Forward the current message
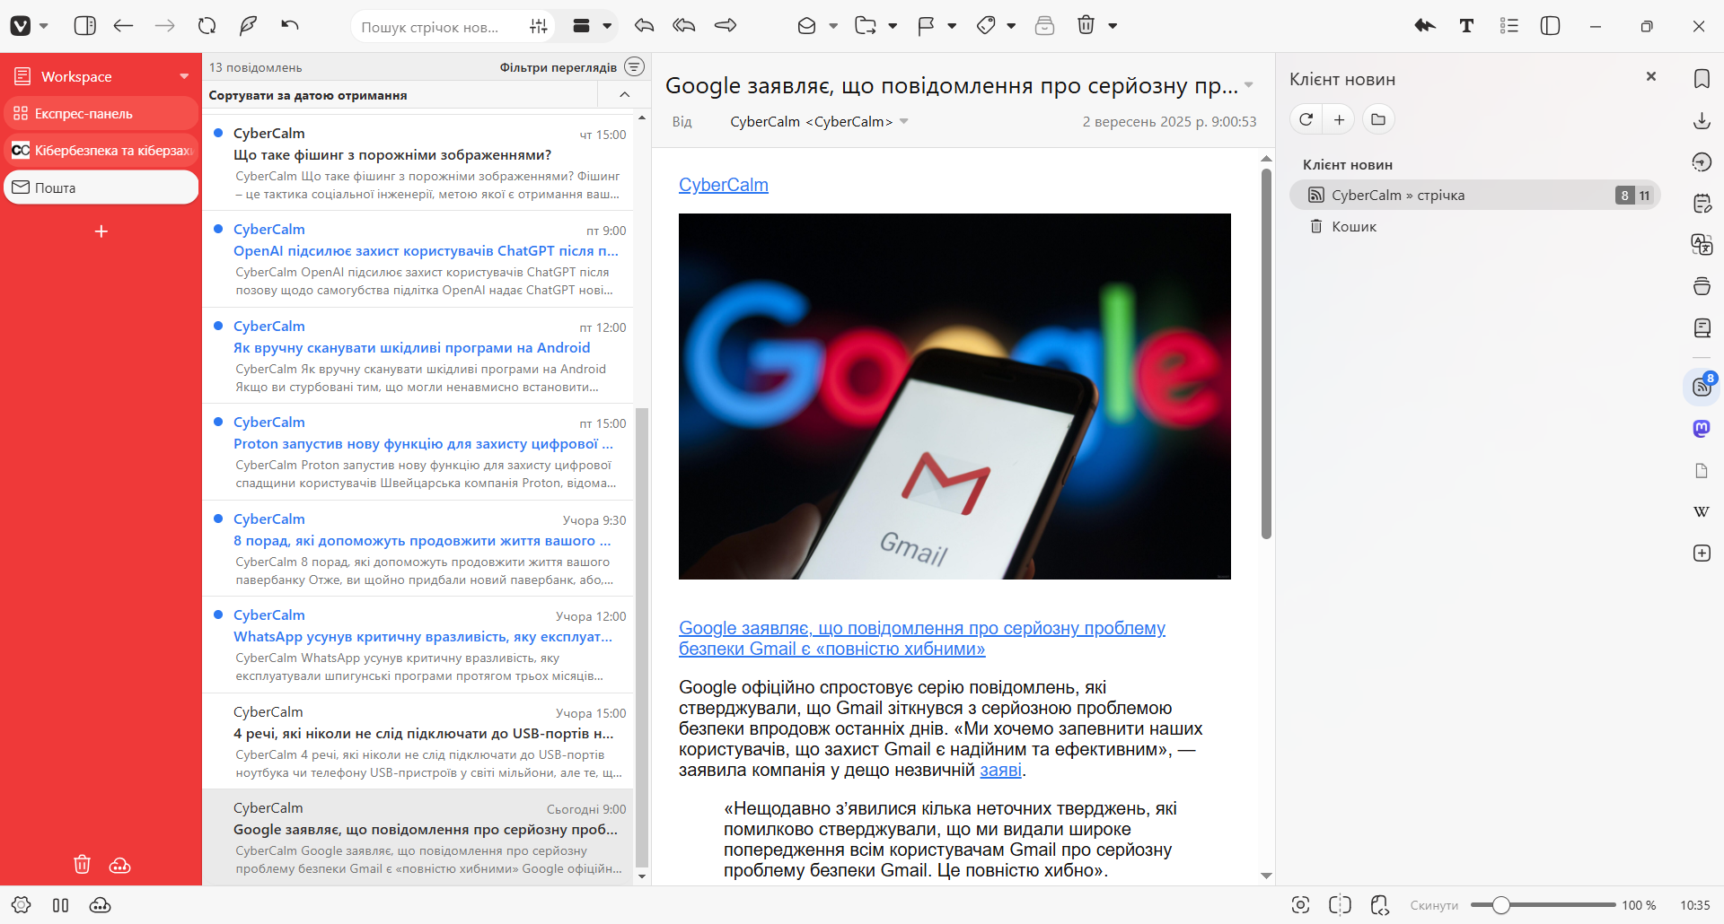The image size is (1724, 924). coord(726,26)
